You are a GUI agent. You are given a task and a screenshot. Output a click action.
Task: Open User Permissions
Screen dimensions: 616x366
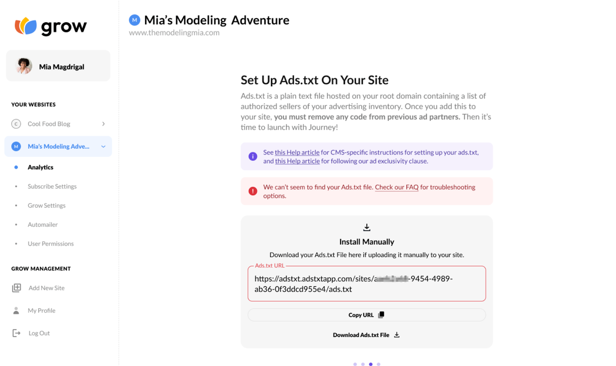point(50,243)
